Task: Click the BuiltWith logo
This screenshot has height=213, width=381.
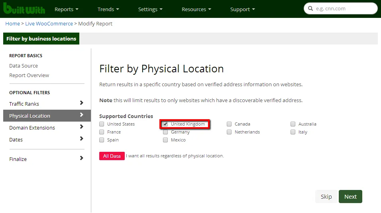Action: (24, 9)
